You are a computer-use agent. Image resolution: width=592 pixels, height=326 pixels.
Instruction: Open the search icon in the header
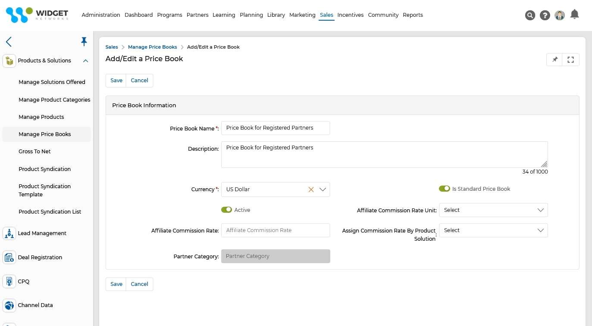coord(530,15)
